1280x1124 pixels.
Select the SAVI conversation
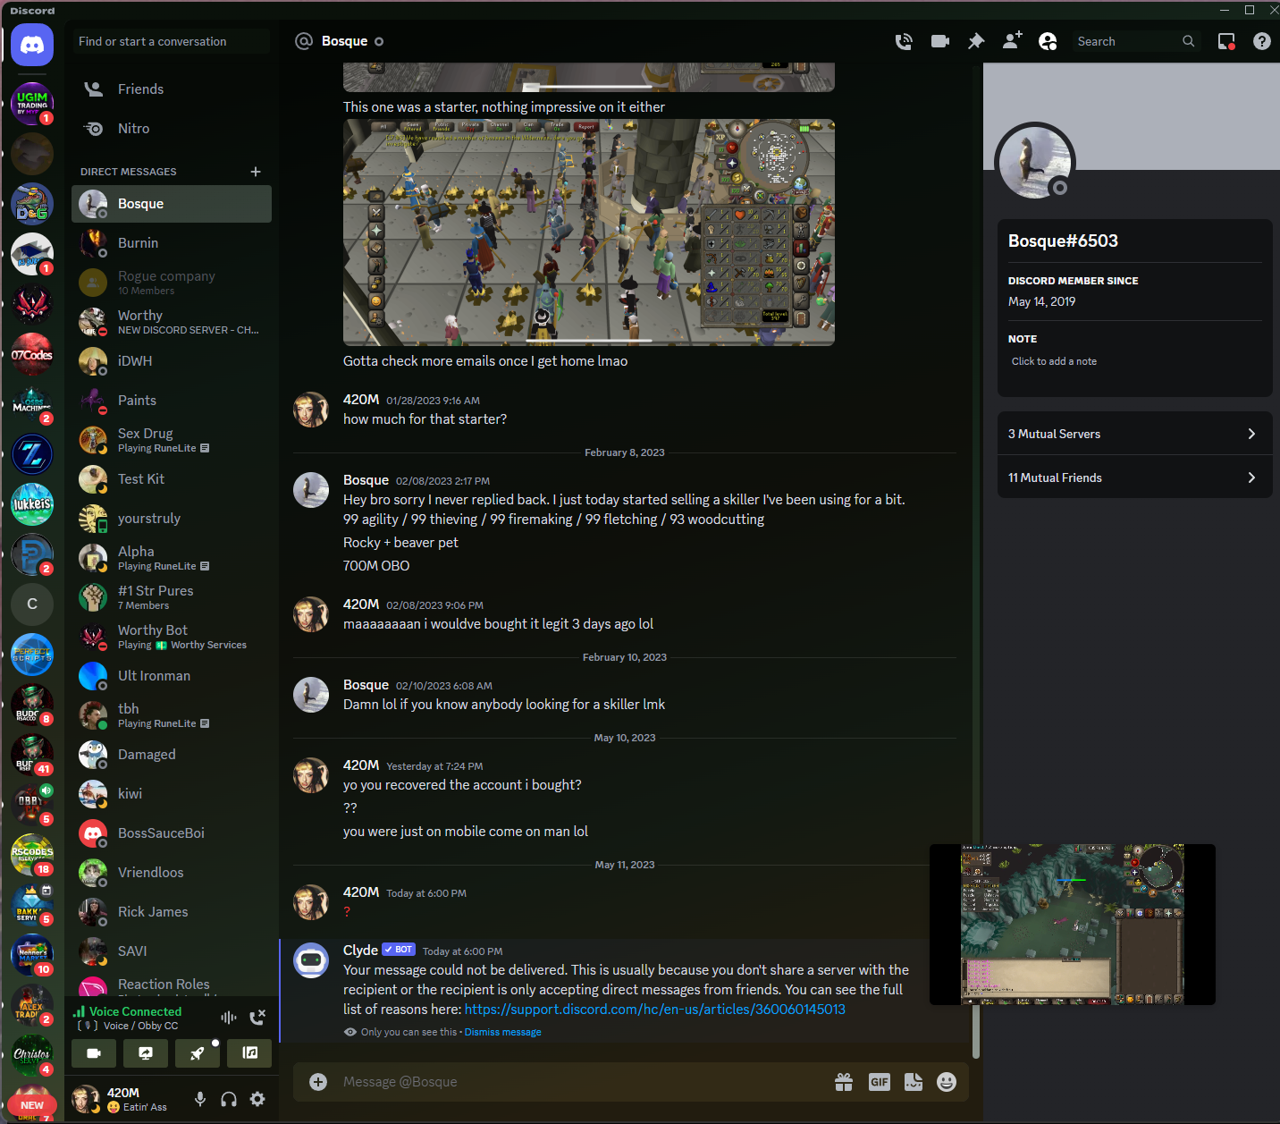pyautogui.click(x=172, y=951)
